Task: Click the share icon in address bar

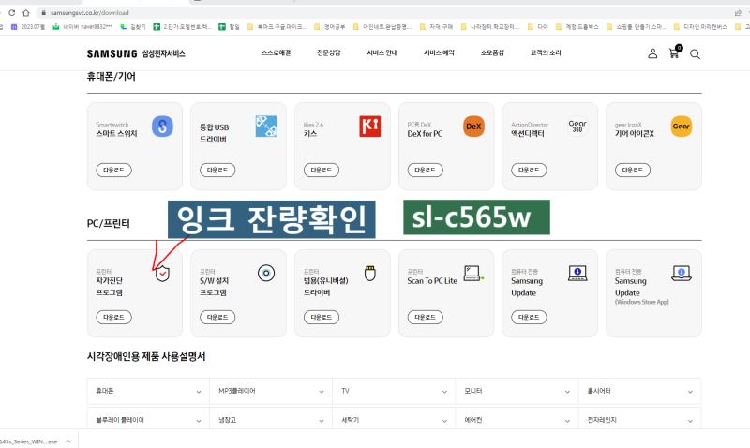Action: 738,13
